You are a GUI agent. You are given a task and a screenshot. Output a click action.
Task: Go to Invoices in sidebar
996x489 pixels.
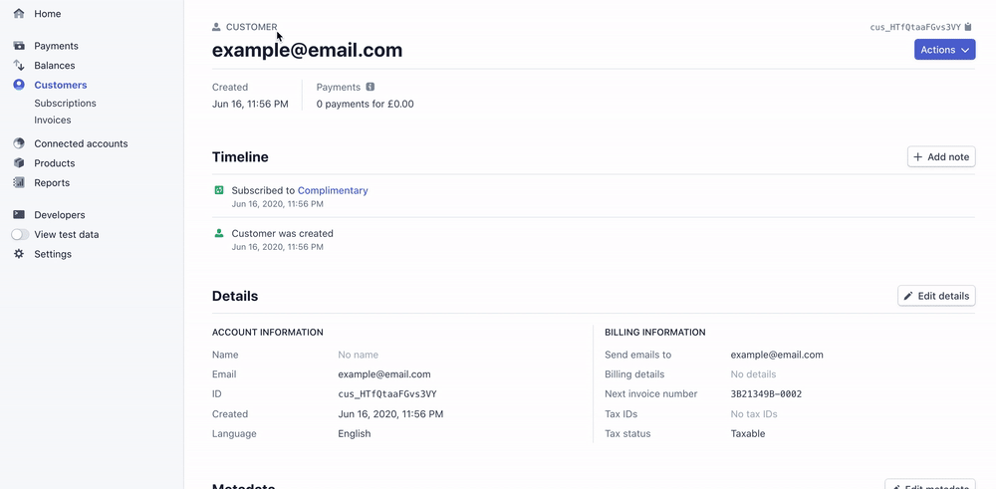pos(53,121)
